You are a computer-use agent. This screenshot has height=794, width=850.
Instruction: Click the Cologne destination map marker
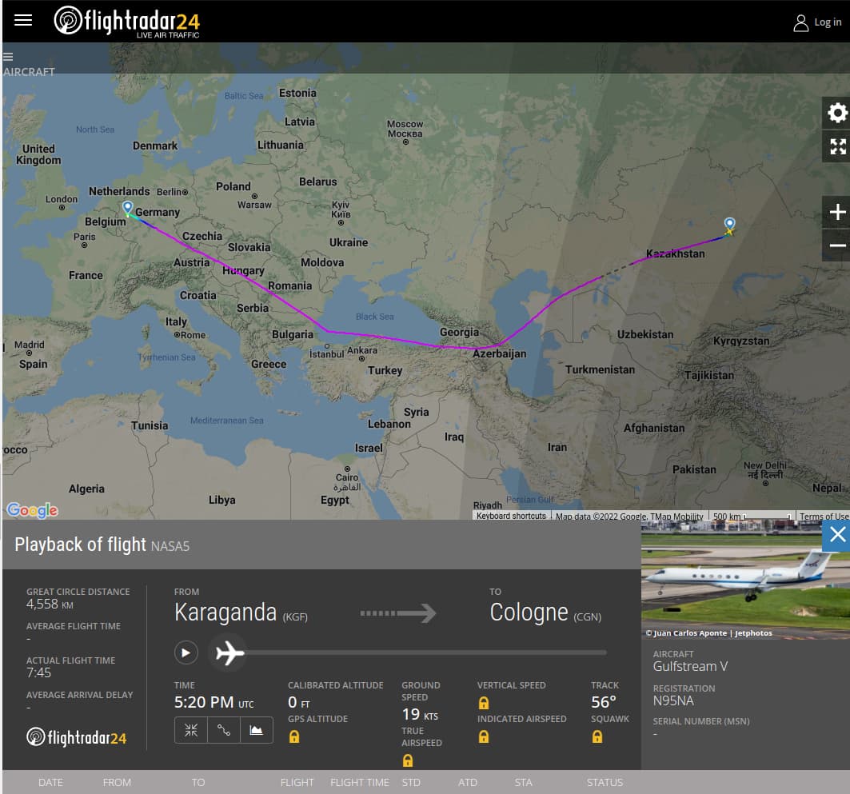coord(127,208)
